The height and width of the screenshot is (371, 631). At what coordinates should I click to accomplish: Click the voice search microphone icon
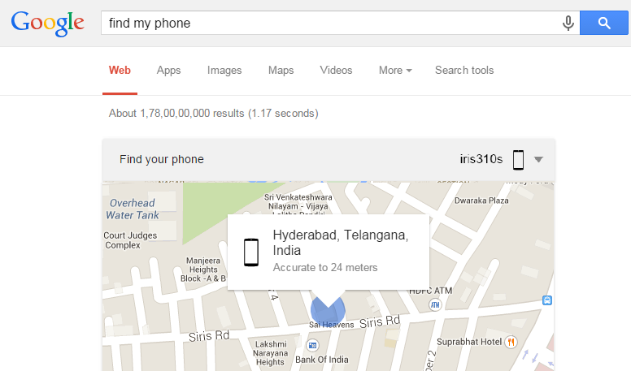(x=568, y=24)
